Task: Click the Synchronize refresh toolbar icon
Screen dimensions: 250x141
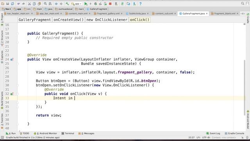Action: click(12, 4)
